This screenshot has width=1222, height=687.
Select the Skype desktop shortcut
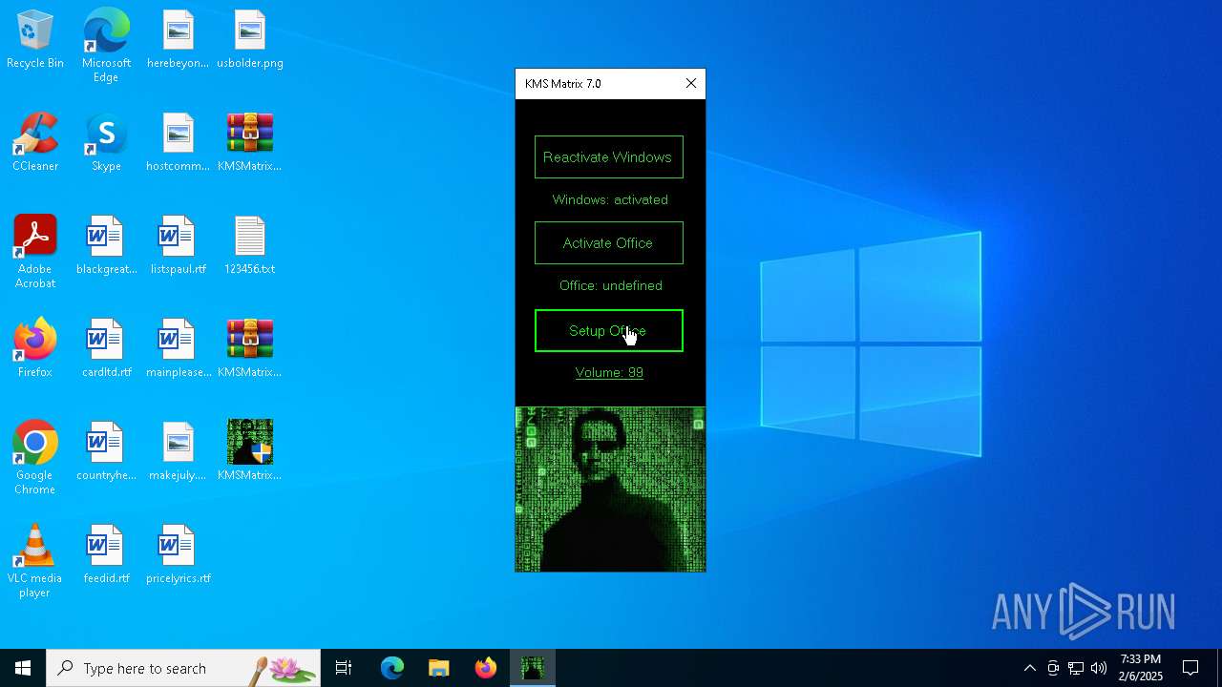click(x=106, y=144)
